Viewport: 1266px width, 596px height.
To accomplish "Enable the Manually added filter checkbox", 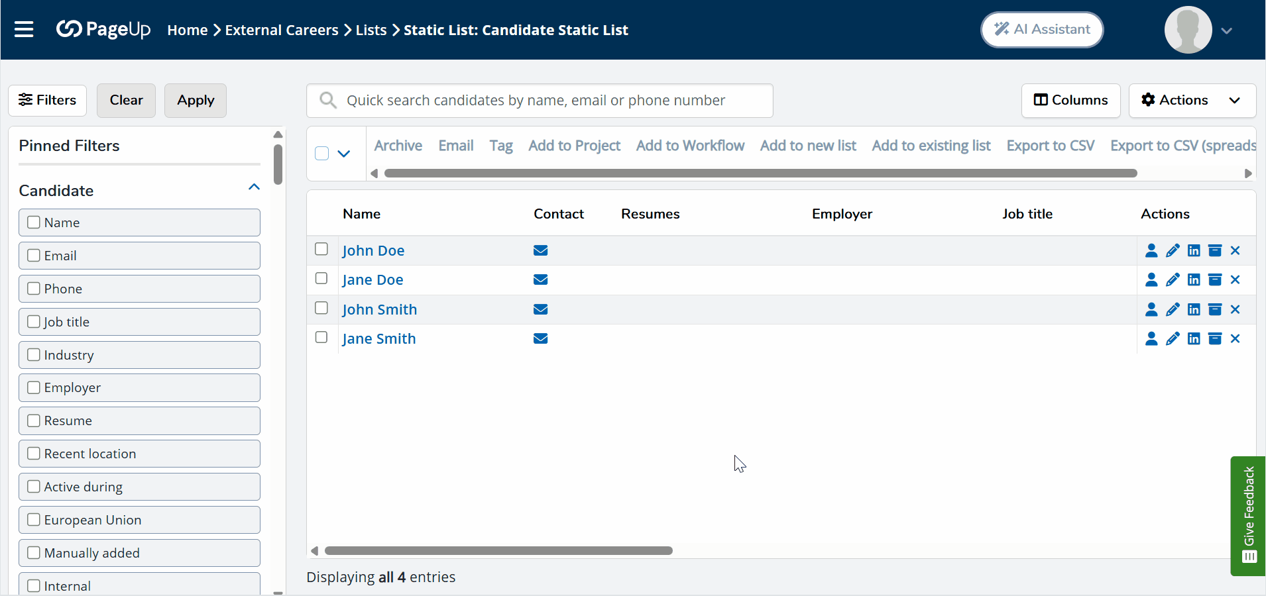I will coord(34,552).
